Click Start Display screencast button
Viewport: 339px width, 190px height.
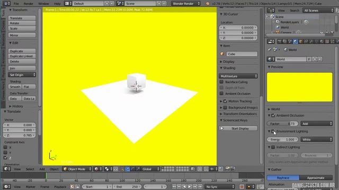(238, 128)
